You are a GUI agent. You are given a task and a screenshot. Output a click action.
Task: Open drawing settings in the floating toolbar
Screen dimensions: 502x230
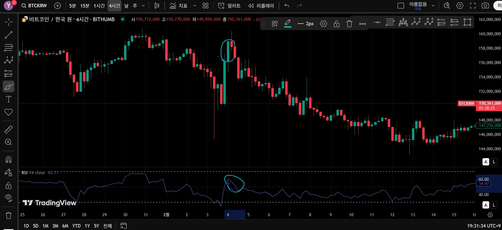323,24
